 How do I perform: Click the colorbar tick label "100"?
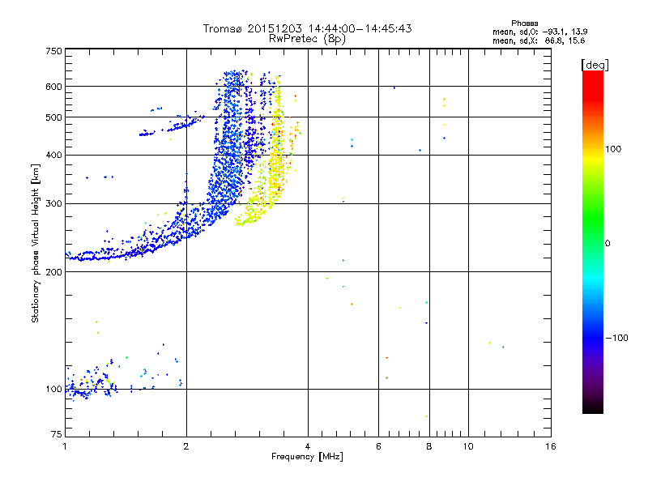click(x=613, y=149)
